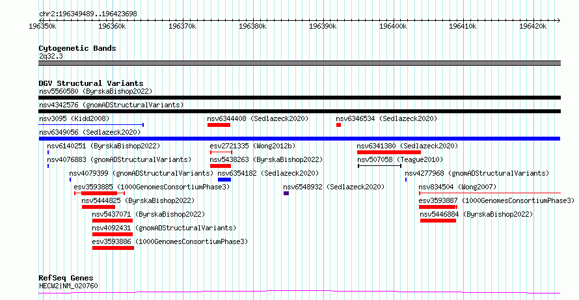This screenshot has width=579, height=300.
Task: Open the nsv6354182 (Sedlazeck2020) label
Action: tap(268, 173)
